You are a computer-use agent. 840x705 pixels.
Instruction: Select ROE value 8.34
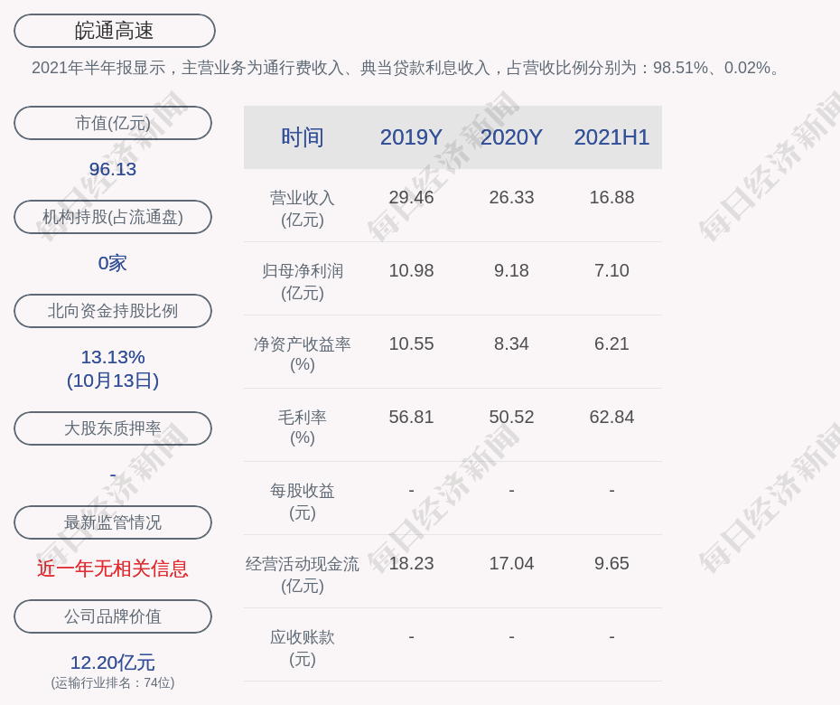coord(511,343)
